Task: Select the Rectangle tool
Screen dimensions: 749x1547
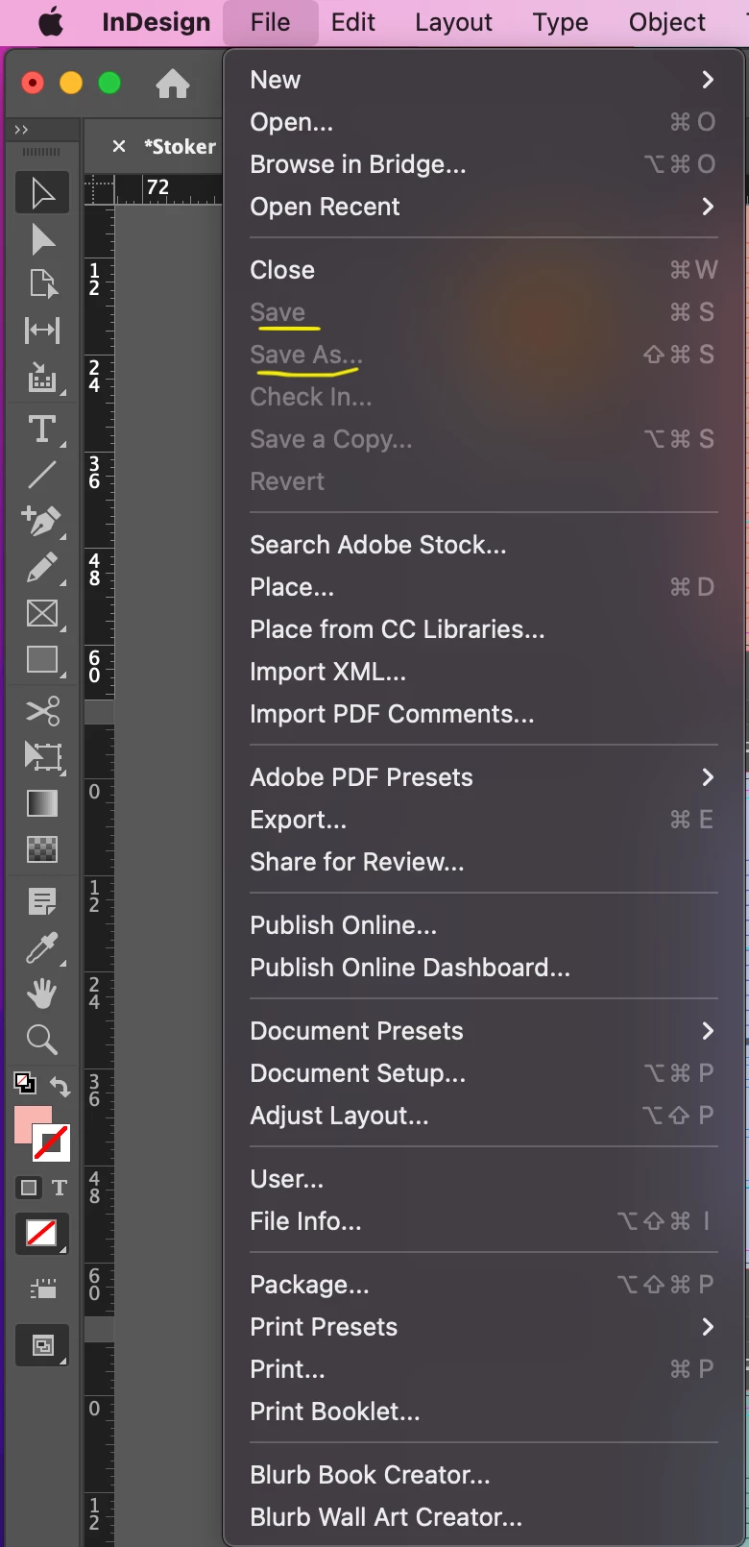Action: (42, 660)
